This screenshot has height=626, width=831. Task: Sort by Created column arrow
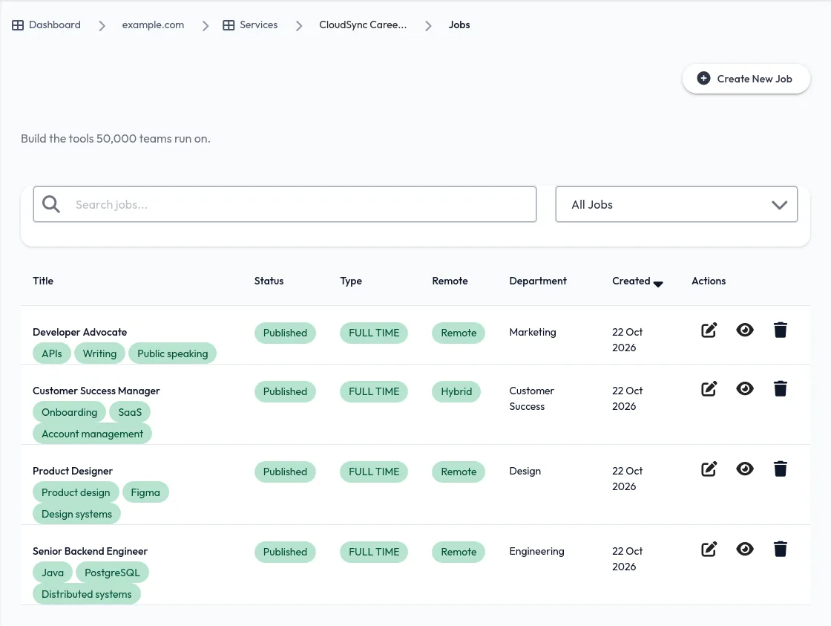pos(658,284)
